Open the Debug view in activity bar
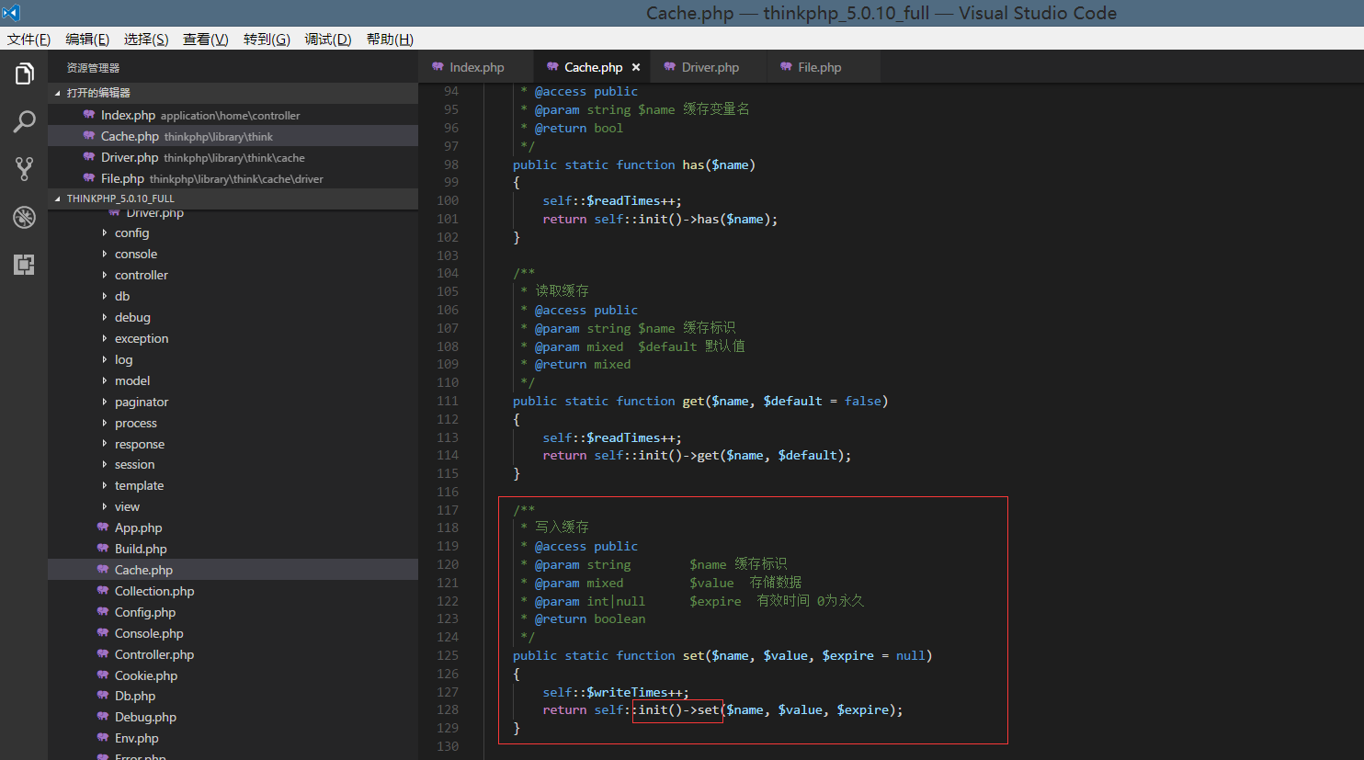This screenshot has height=760, width=1364. (24, 217)
